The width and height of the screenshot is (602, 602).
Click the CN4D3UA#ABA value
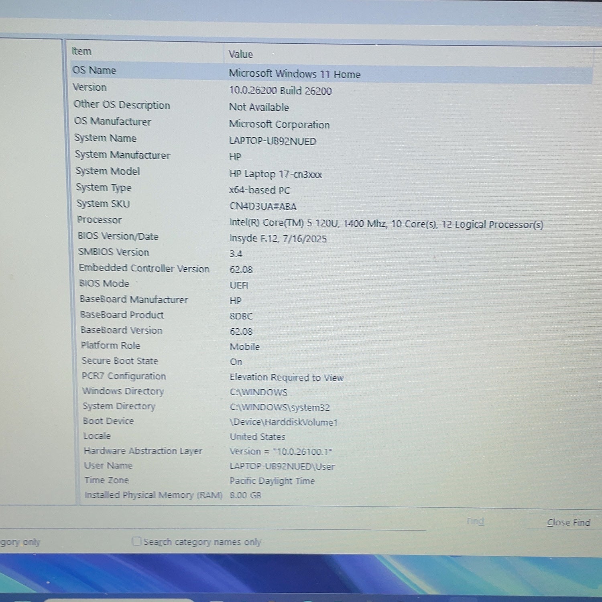[x=263, y=207]
